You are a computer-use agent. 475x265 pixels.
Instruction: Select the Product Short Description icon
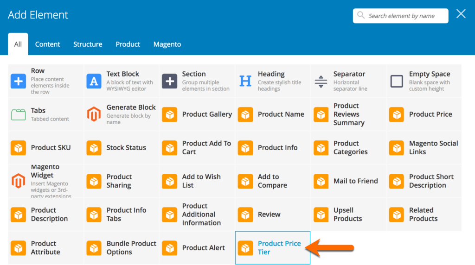point(397,181)
